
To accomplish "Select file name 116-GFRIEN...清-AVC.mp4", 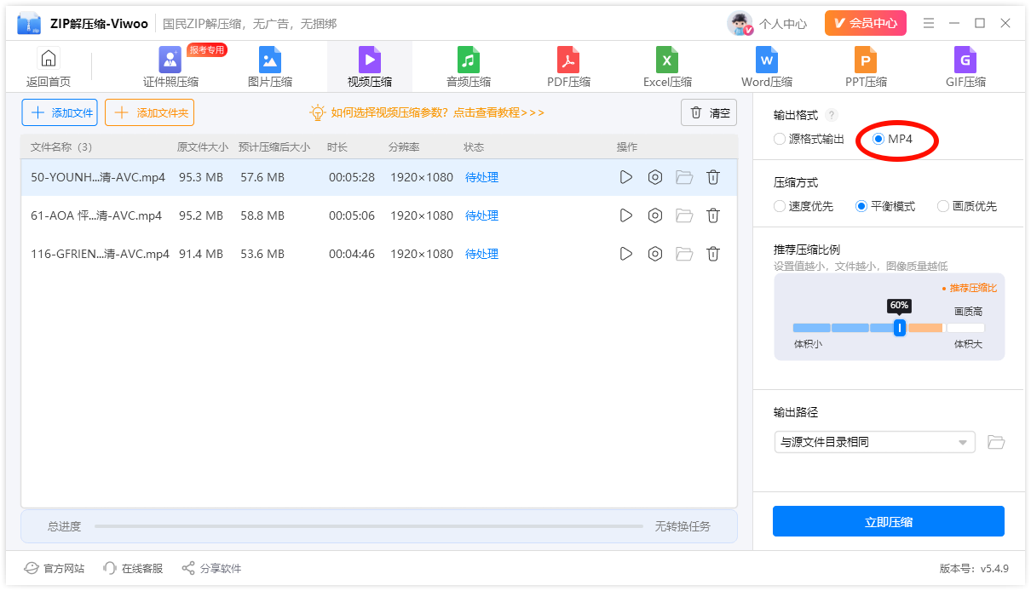I will [x=100, y=254].
